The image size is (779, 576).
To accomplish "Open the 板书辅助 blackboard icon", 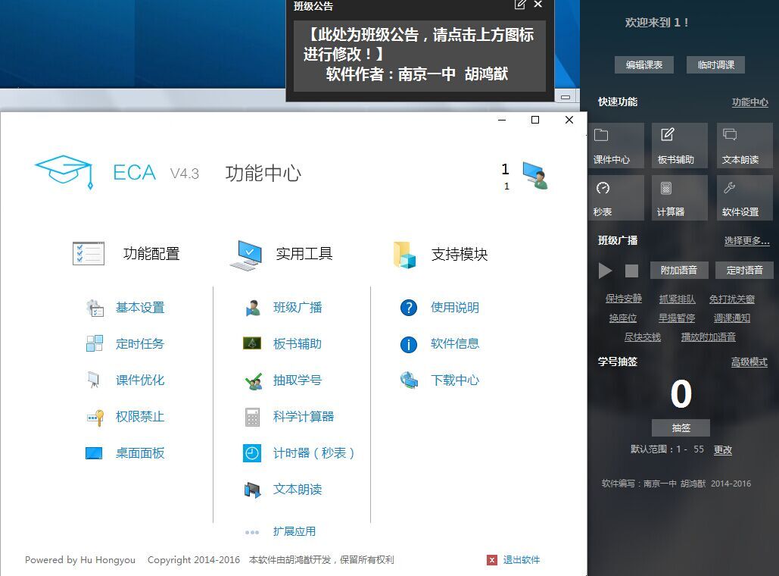I will pyautogui.click(x=252, y=343).
